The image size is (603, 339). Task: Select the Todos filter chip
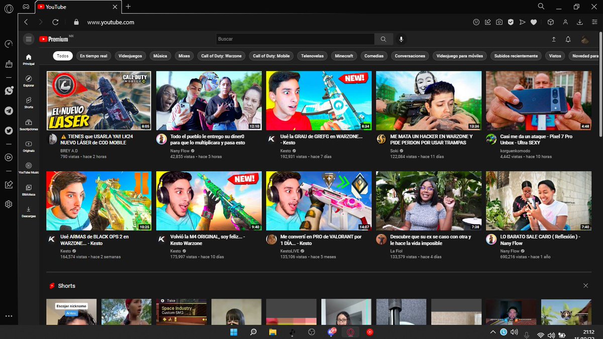tap(63, 56)
